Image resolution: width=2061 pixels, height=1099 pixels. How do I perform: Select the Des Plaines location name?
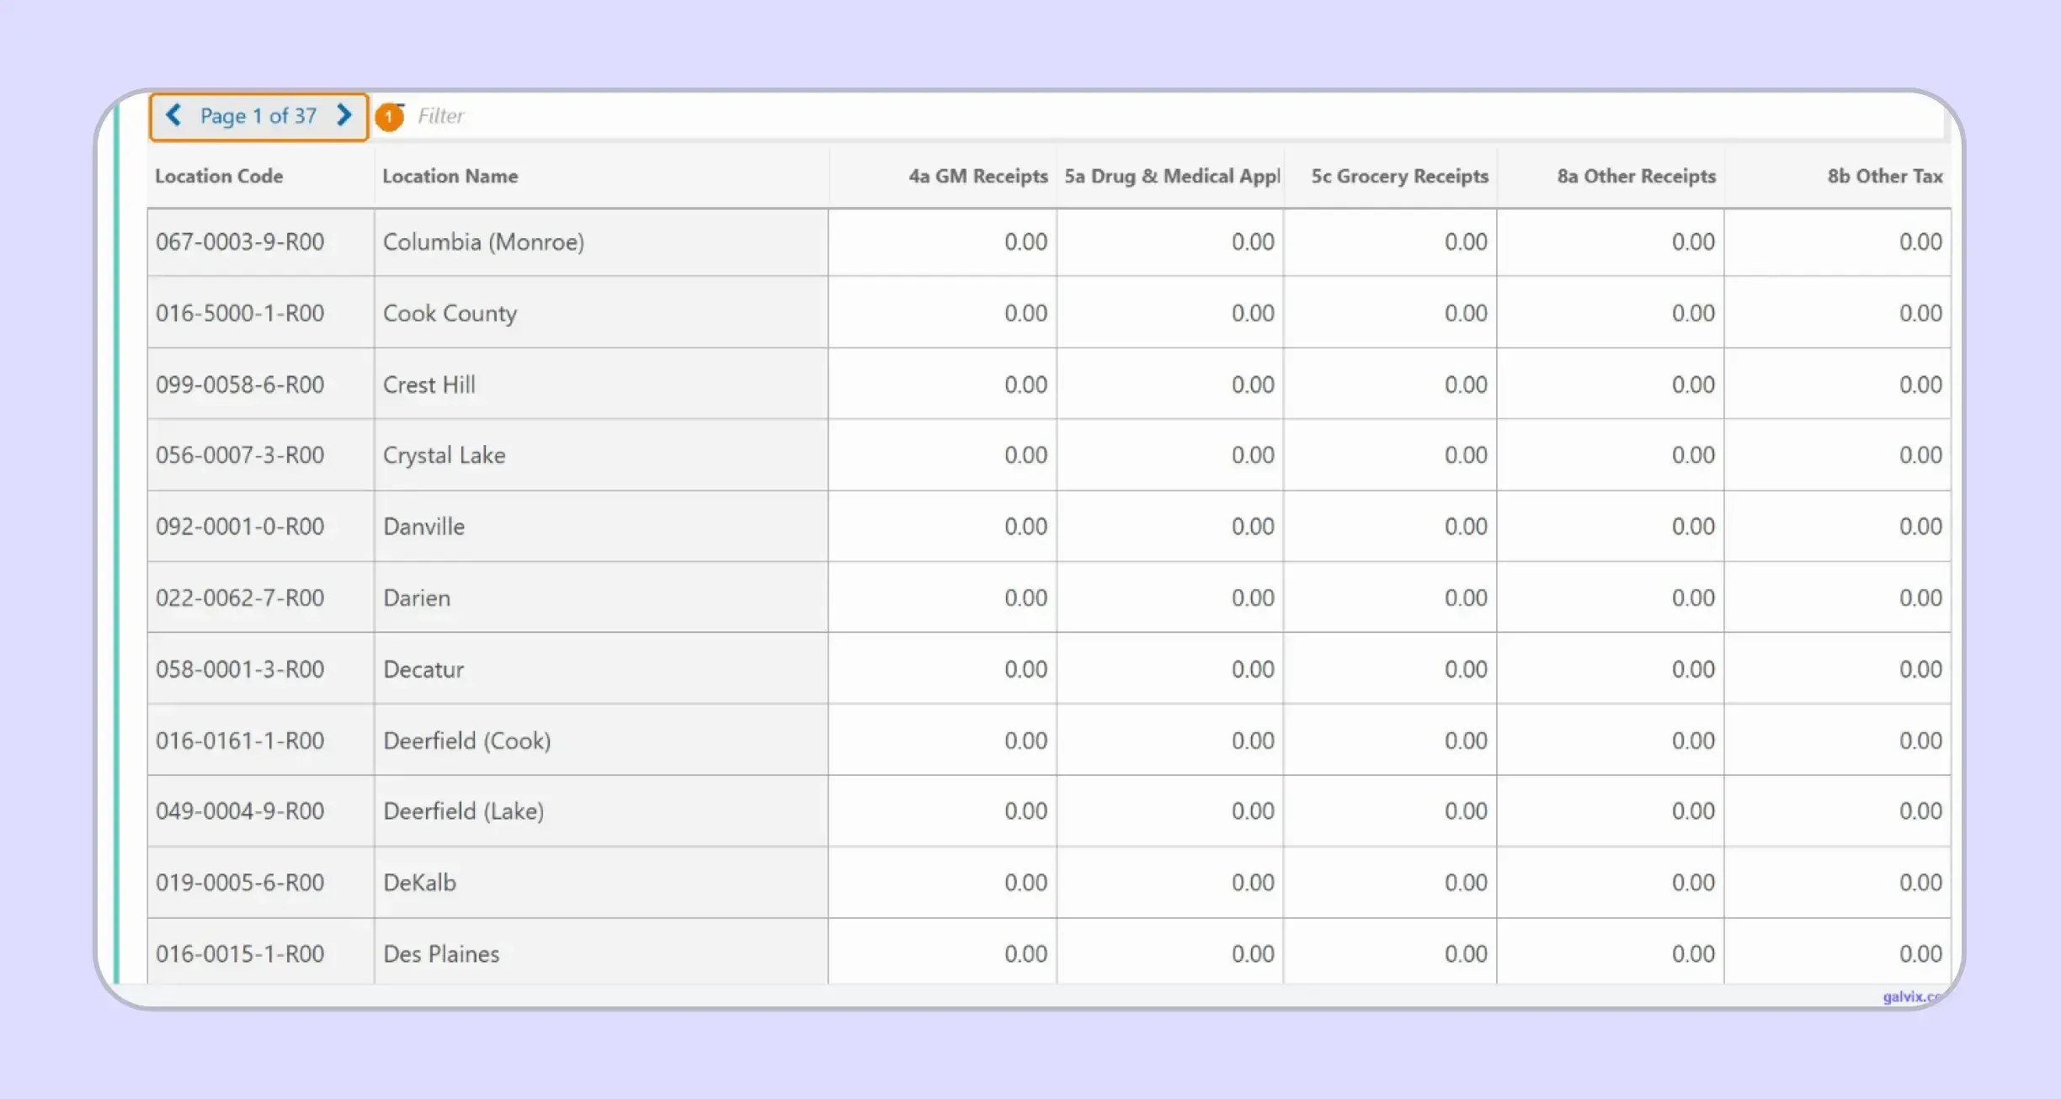441,954
